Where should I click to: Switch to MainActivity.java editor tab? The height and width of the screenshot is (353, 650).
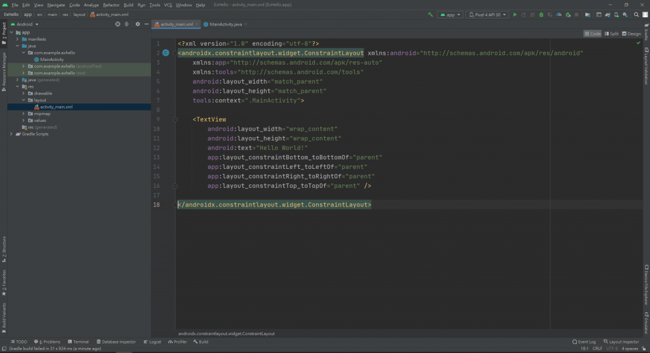tap(225, 24)
